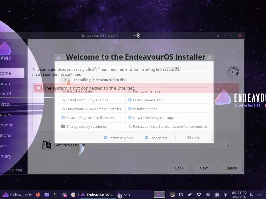The image size is (266, 199).
Task: Open the notifications bell icon
Action: pyautogui.click(x=225, y=195)
